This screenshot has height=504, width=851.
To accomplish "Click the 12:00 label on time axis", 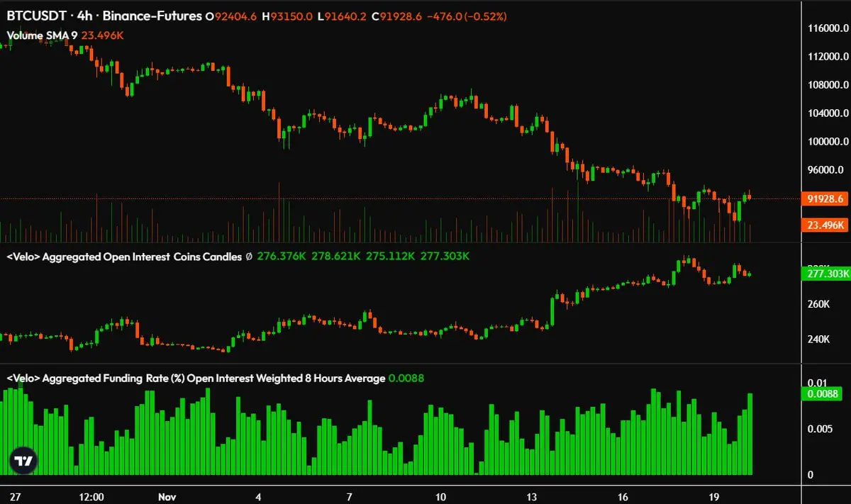I will pyautogui.click(x=93, y=496).
